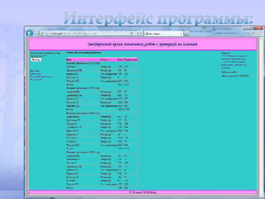This screenshot has height=199, width=265.
Task: Click the Статус column header
Action: click(x=104, y=60)
